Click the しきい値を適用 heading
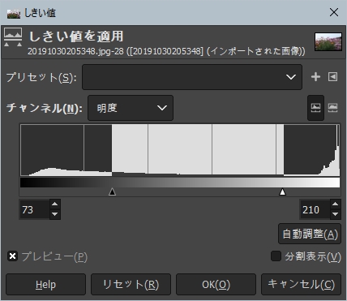The height and width of the screenshot is (301, 347). click(76, 37)
